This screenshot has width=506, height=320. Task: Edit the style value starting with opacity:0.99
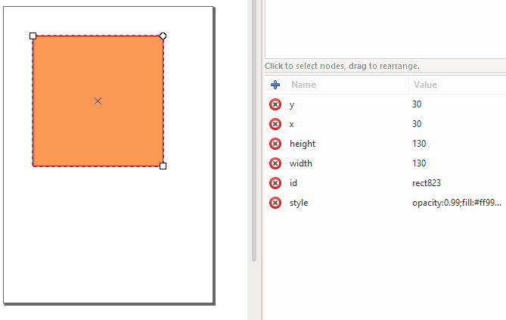point(457,203)
